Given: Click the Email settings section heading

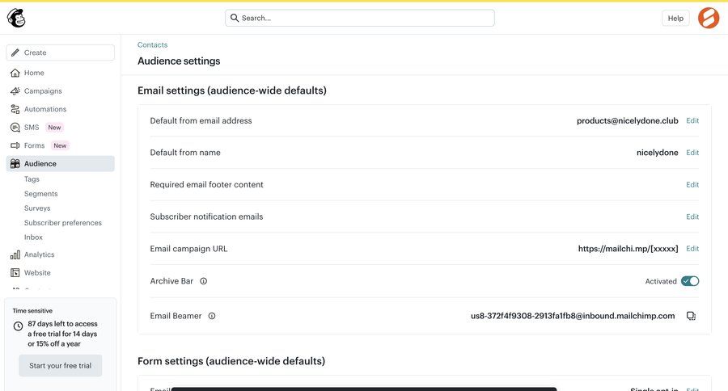Looking at the screenshot, I should [x=231, y=90].
